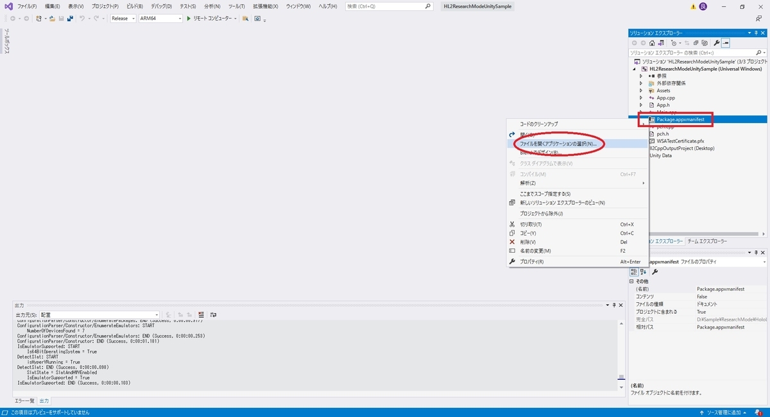
Task: Click the top 検索 (Ctrl+Q) search box
Action: [390, 6]
